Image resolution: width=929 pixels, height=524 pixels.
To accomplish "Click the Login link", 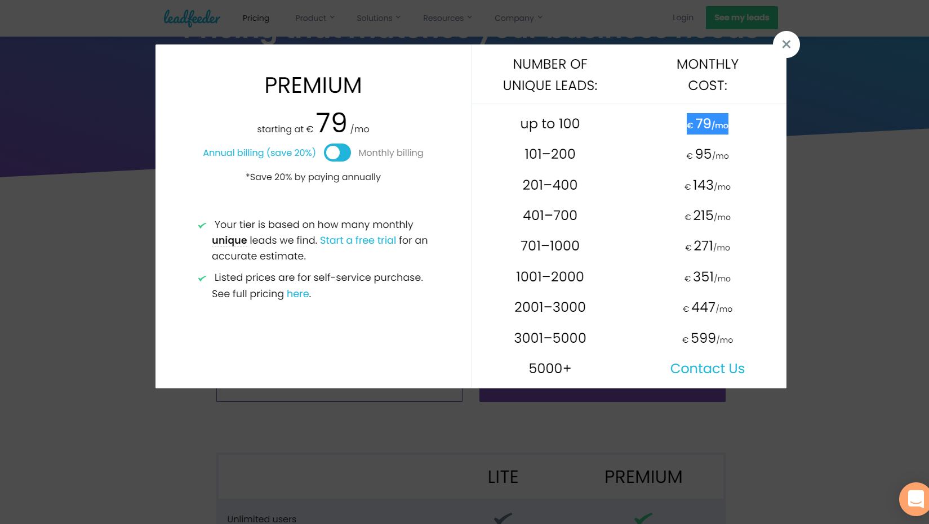I will [683, 17].
